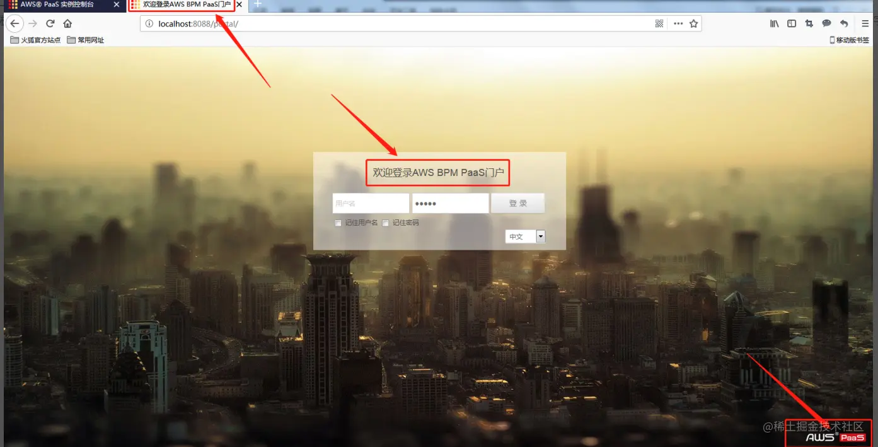
Task: Open the library icon in toolbar
Action: pos(774,23)
